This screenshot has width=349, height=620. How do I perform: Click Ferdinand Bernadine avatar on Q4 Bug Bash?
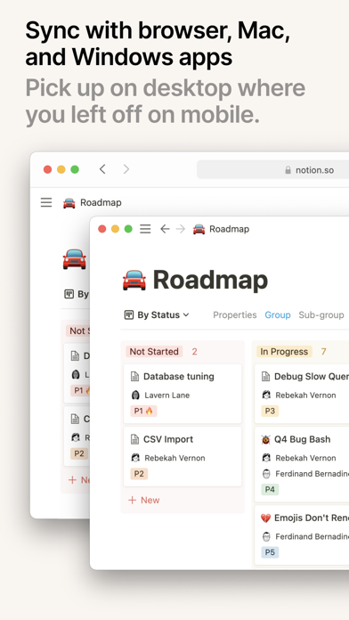pyautogui.click(x=266, y=474)
